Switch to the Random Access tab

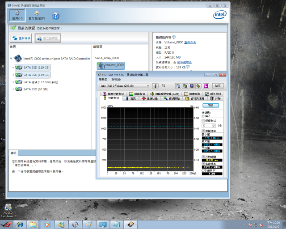pyautogui.click(x=192, y=94)
